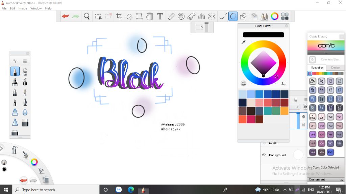Collapse the Copic banner arrow
346x194 pixels.
point(326,53)
